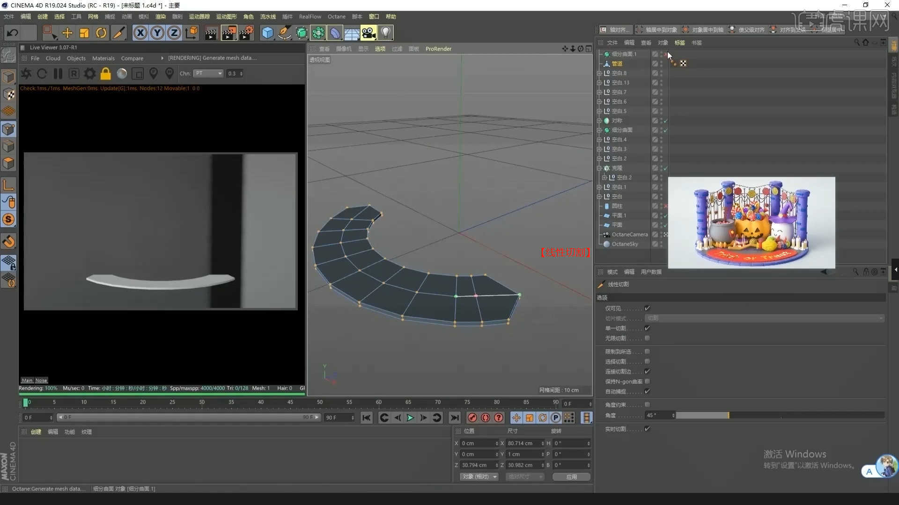Screen dimensions: 899x505
Task: Expand the 空白.13 tree node
Action: click(599, 82)
